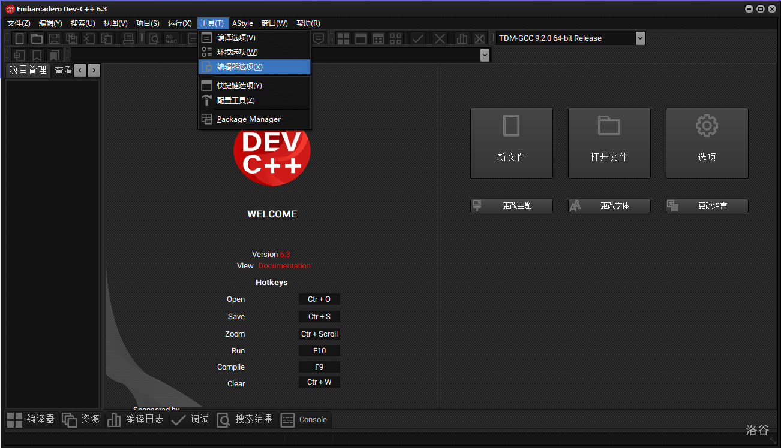Screen dimensions: 781x448
Task: Click the Compile and Run toolbar icon
Action: (x=378, y=38)
